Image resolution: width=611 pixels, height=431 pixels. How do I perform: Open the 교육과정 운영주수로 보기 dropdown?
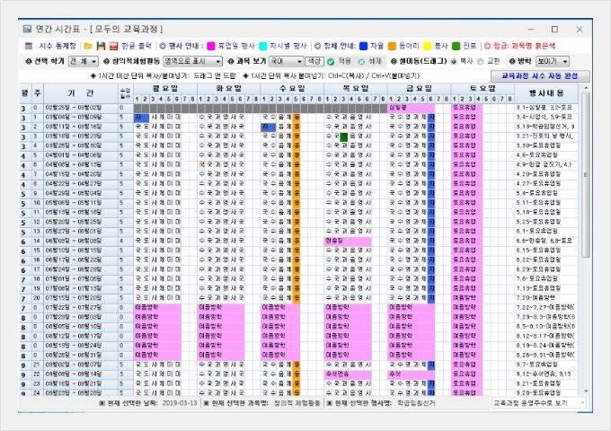coord(538,403)
